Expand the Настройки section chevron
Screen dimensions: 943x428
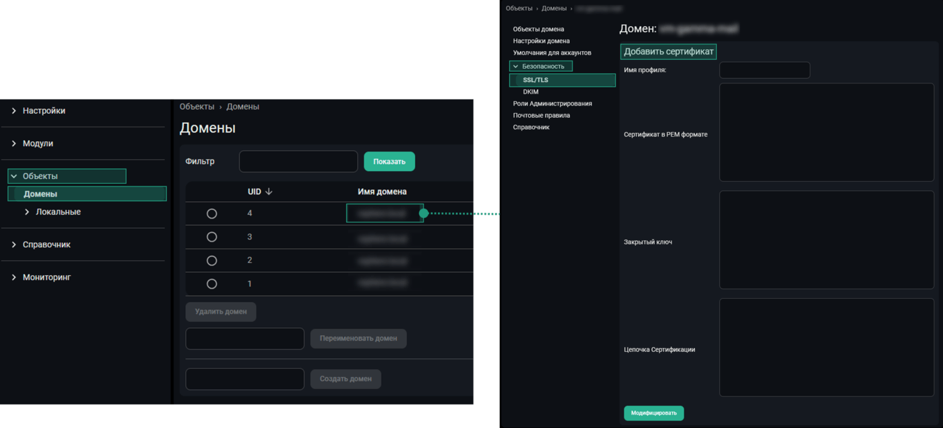click(13, 111)
